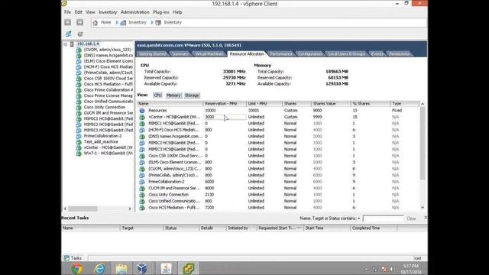Click the Cisco Unity Connection icon in table
489x275 pixels.
point(142,195)
